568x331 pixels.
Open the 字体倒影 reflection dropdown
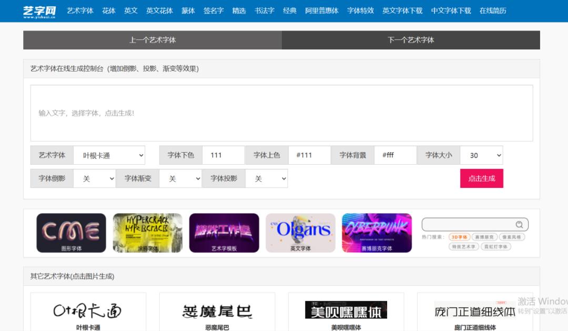point(94,178)
